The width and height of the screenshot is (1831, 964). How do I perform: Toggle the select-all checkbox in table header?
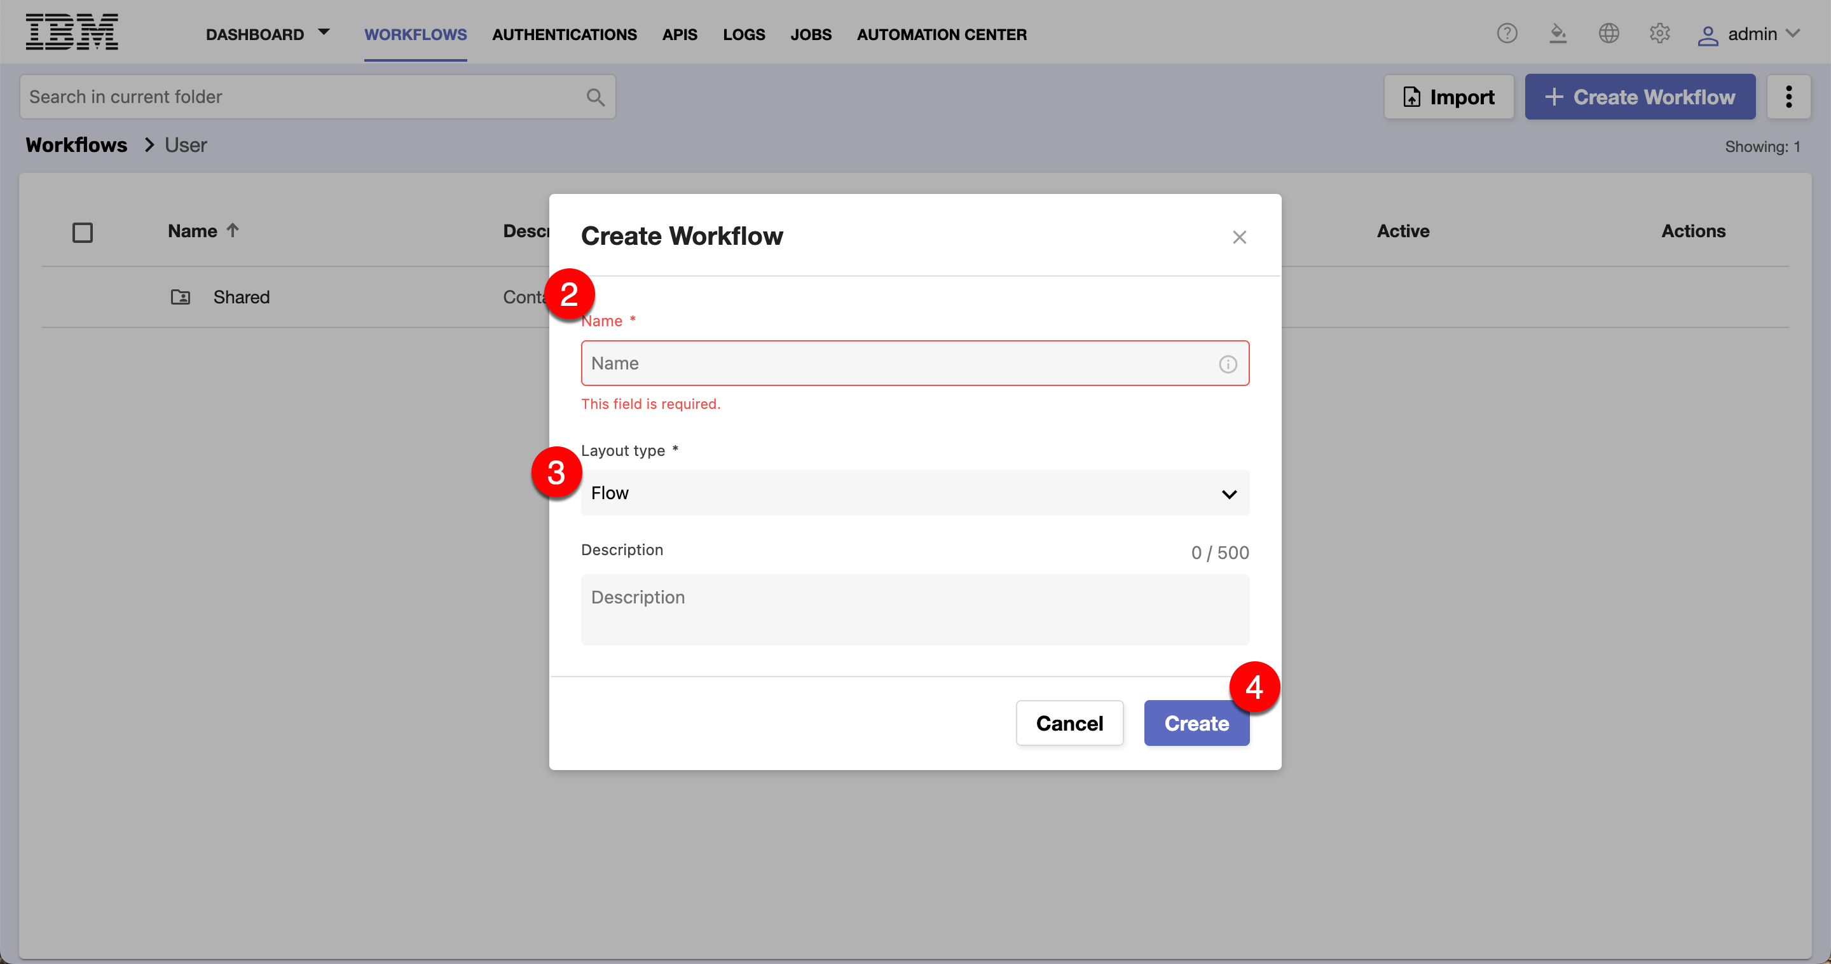83,233
